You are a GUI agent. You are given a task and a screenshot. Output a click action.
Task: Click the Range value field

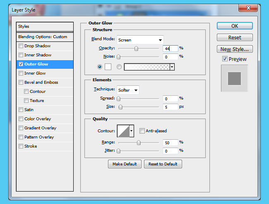[x=171, y=143]
